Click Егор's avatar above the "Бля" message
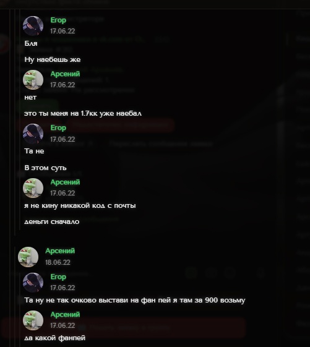310x347 pixels. point(33,26)
